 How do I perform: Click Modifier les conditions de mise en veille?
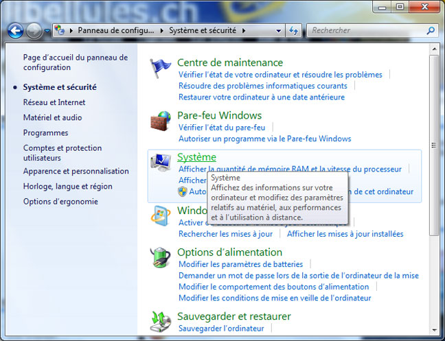pyautogui.click(x=275, y=298)
